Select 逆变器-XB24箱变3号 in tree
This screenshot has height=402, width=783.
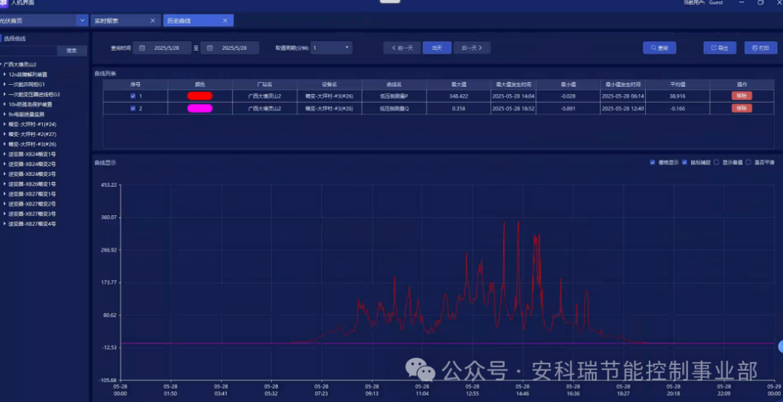tap(32, 174)
